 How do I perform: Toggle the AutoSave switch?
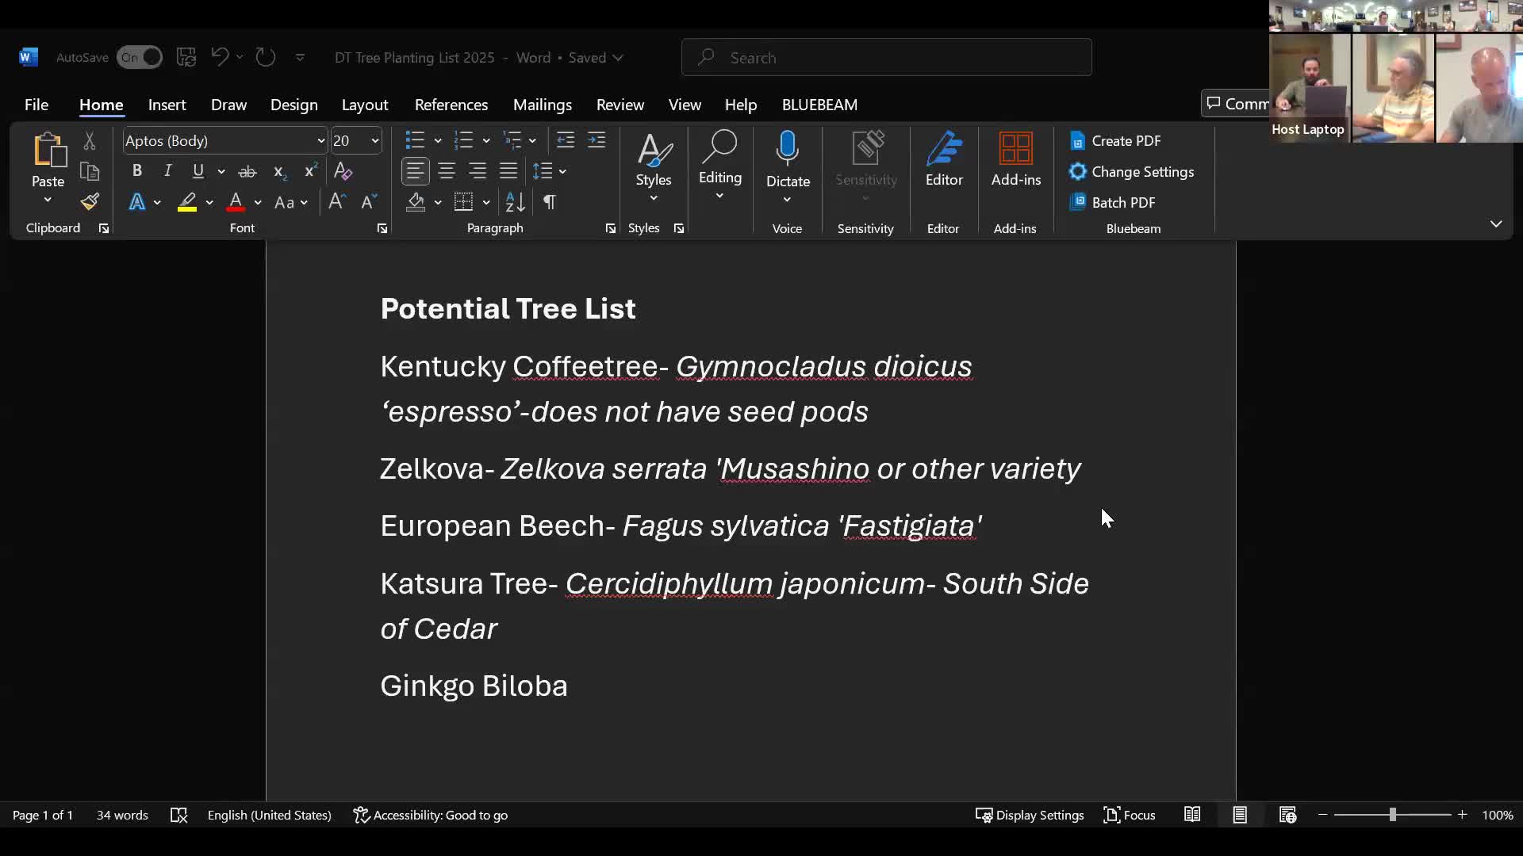[x=140, y=57]
